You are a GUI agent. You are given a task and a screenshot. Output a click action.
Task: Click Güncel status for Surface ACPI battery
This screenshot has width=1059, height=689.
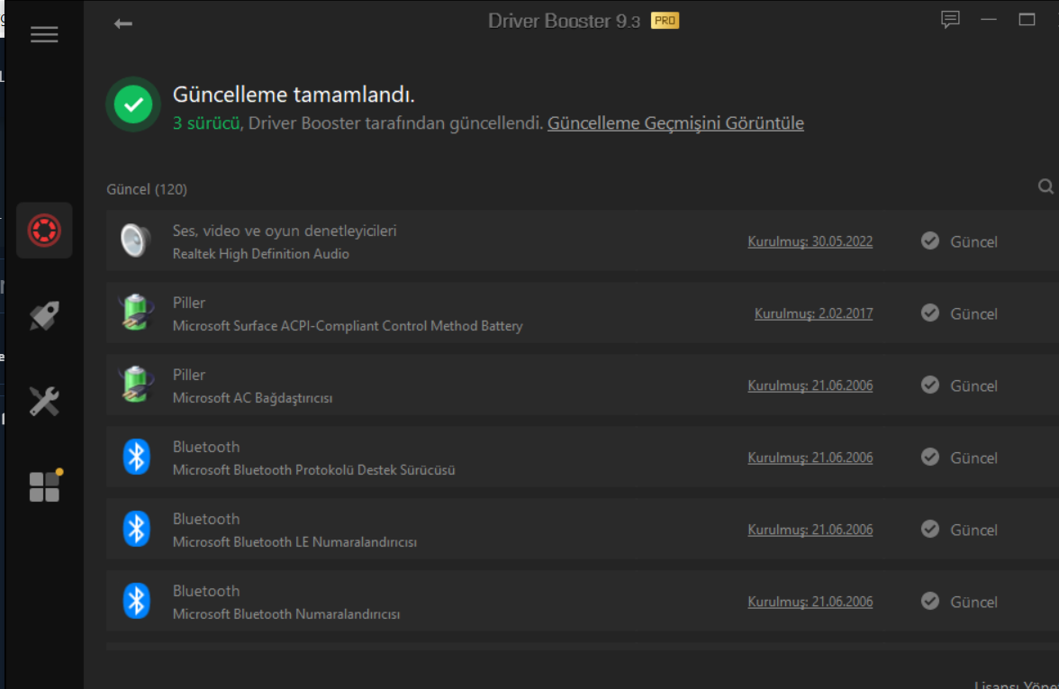click(974, 314)
